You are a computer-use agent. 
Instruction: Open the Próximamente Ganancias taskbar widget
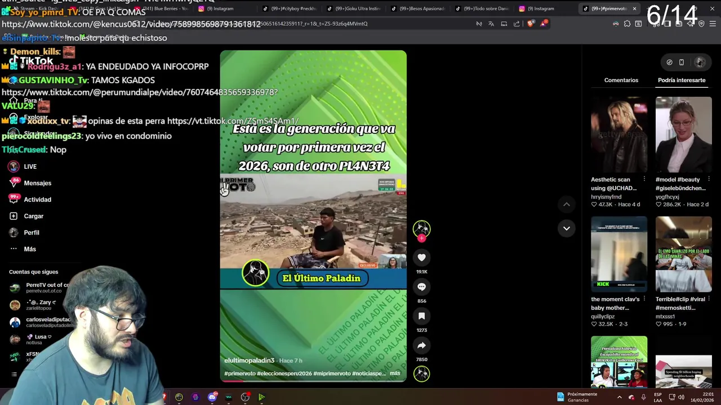577,397
